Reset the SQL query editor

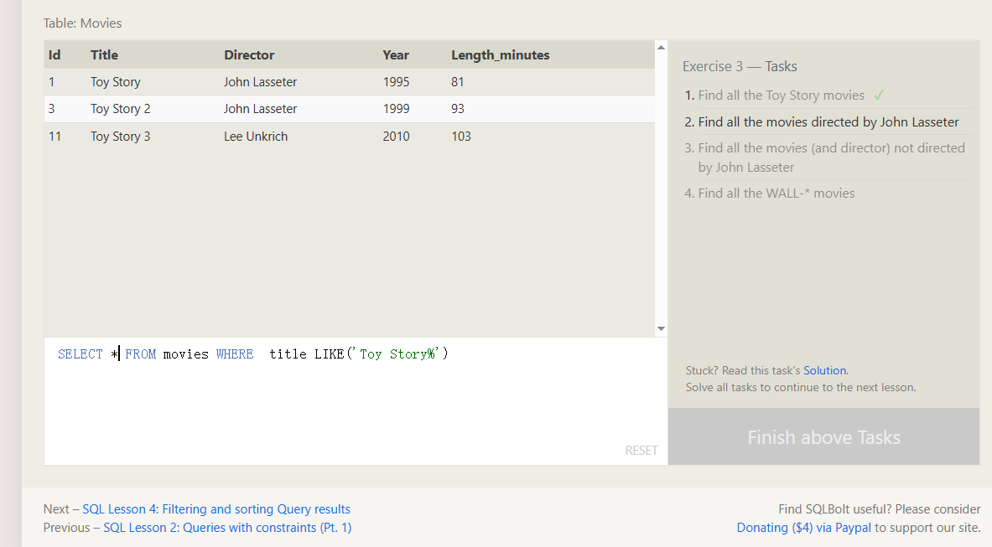coord(641,451)
